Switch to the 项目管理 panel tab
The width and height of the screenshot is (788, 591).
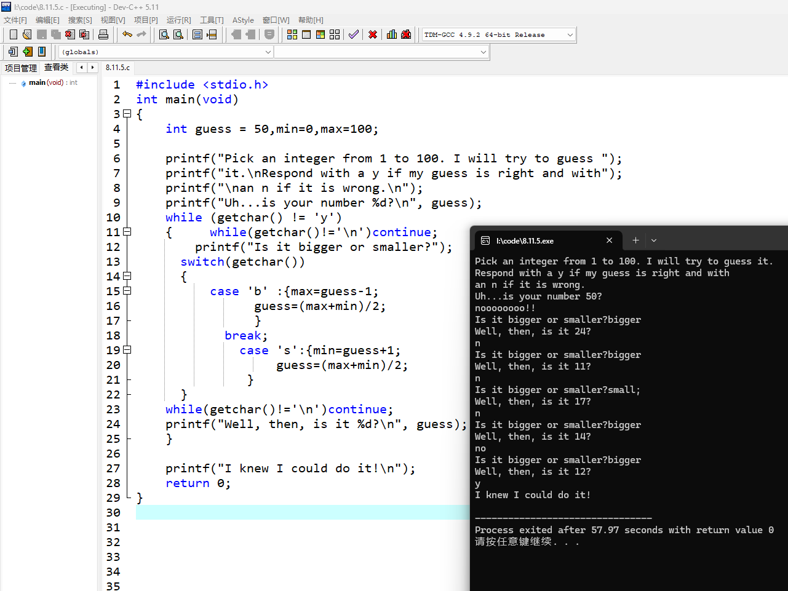(21, 68)
